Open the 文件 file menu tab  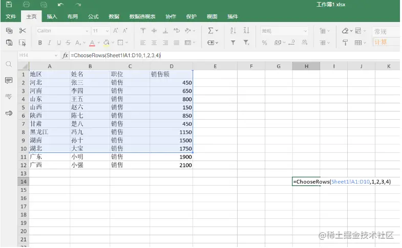click(11, 17)
